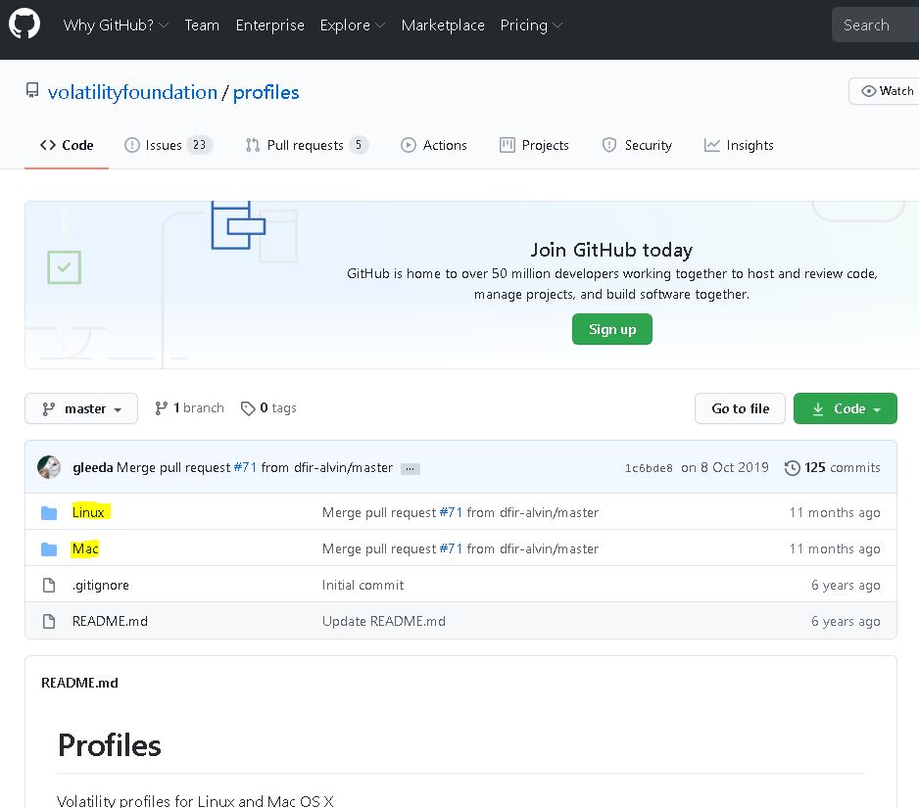Click the Watch eye button
Screen dimensions: 919x808
click(x=885, y=91)
